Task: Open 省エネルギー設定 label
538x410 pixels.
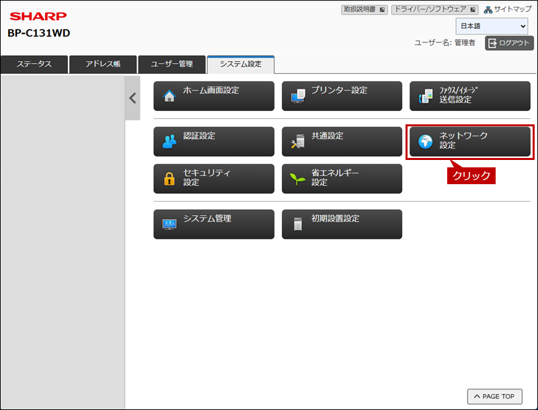Action: coord(335,177)
